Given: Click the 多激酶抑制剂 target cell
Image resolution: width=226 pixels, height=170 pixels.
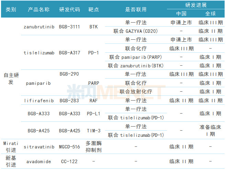Looking at the screenshot, I should click(x=93, y=146).
